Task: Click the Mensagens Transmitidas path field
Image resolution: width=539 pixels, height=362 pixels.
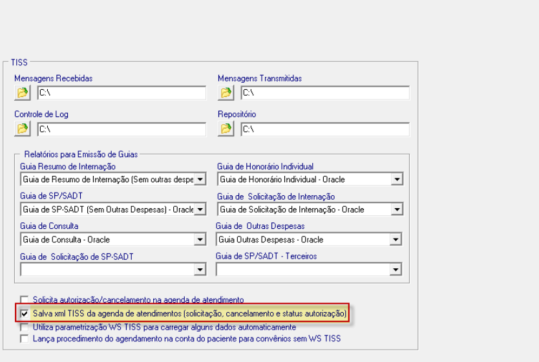Action: [x=325, y=93]
